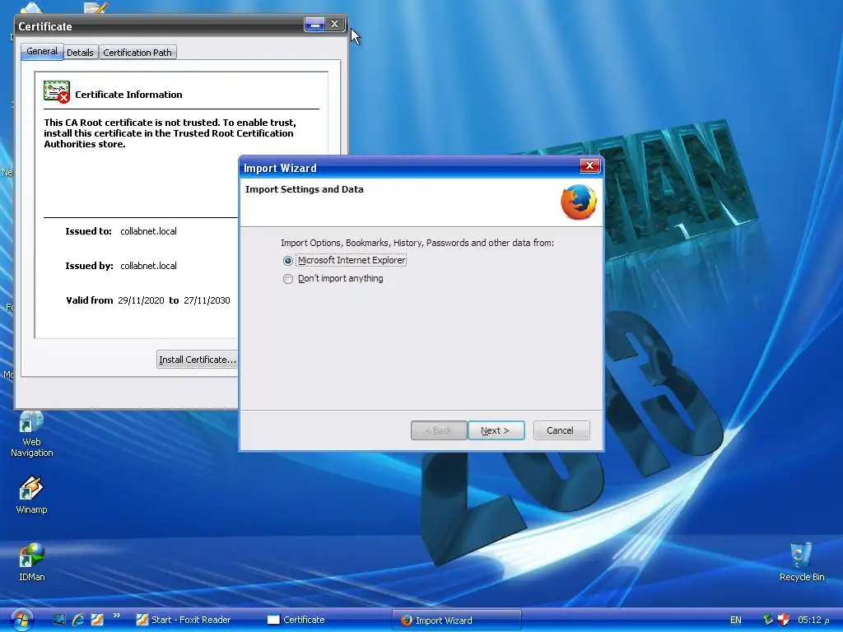Launch Foxit Reader from quick launch
This screenshot has width=843, height=632.
[x=97, y=620]
